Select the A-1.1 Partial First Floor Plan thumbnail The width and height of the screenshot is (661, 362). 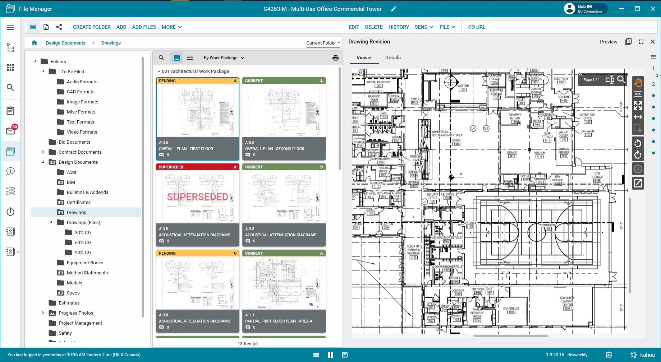click(284, 284)
